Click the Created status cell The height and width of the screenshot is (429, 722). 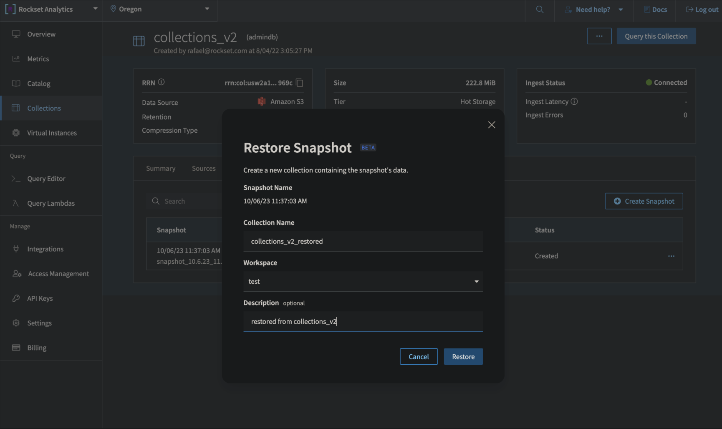[x=546, y=256]
